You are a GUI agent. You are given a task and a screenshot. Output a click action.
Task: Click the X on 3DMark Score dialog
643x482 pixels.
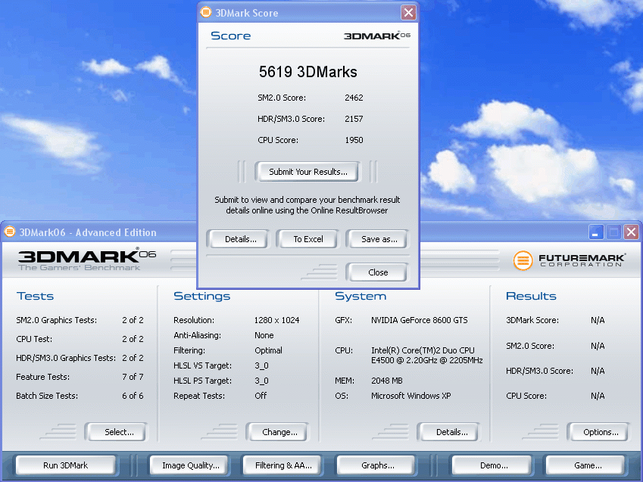[408, 12]
